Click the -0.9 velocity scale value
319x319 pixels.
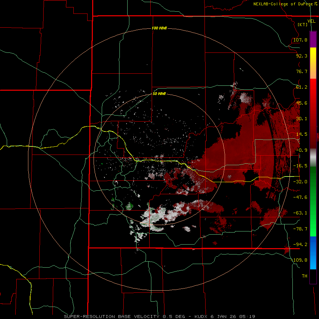click(x=302, y=150)
